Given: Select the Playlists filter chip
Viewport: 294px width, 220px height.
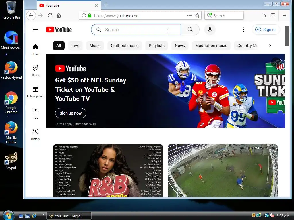Looking at the screenshot, I should tap(156, 46).
